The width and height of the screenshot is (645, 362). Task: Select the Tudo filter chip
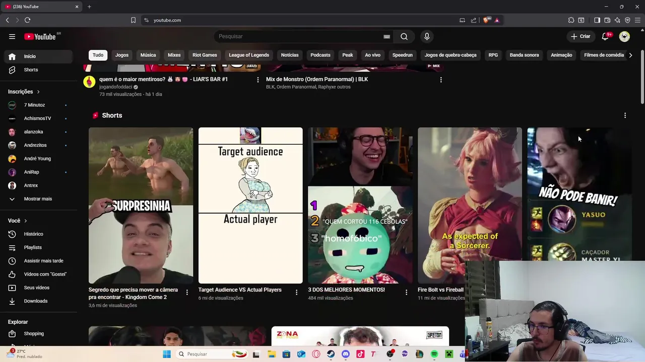(x=98, y=55)
